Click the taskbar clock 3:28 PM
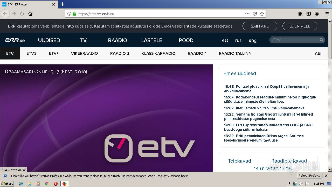332x187 pixels. click(x=319, y=184)
